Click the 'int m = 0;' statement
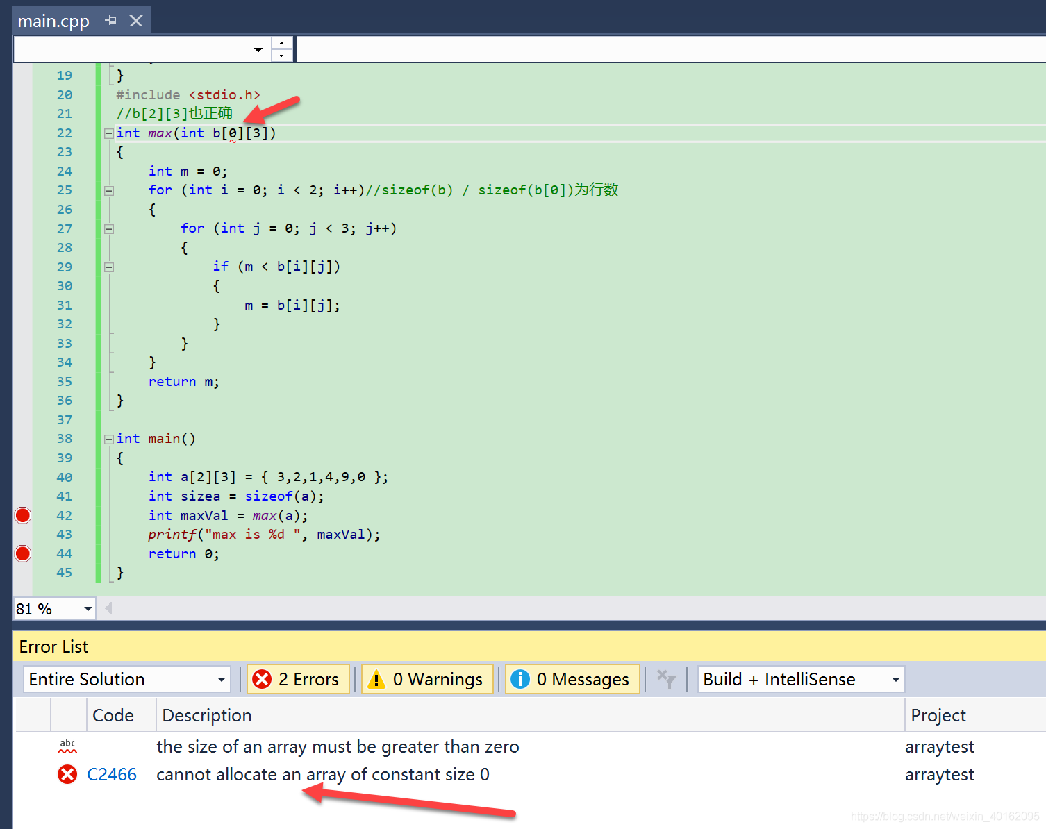 (188, 171)
